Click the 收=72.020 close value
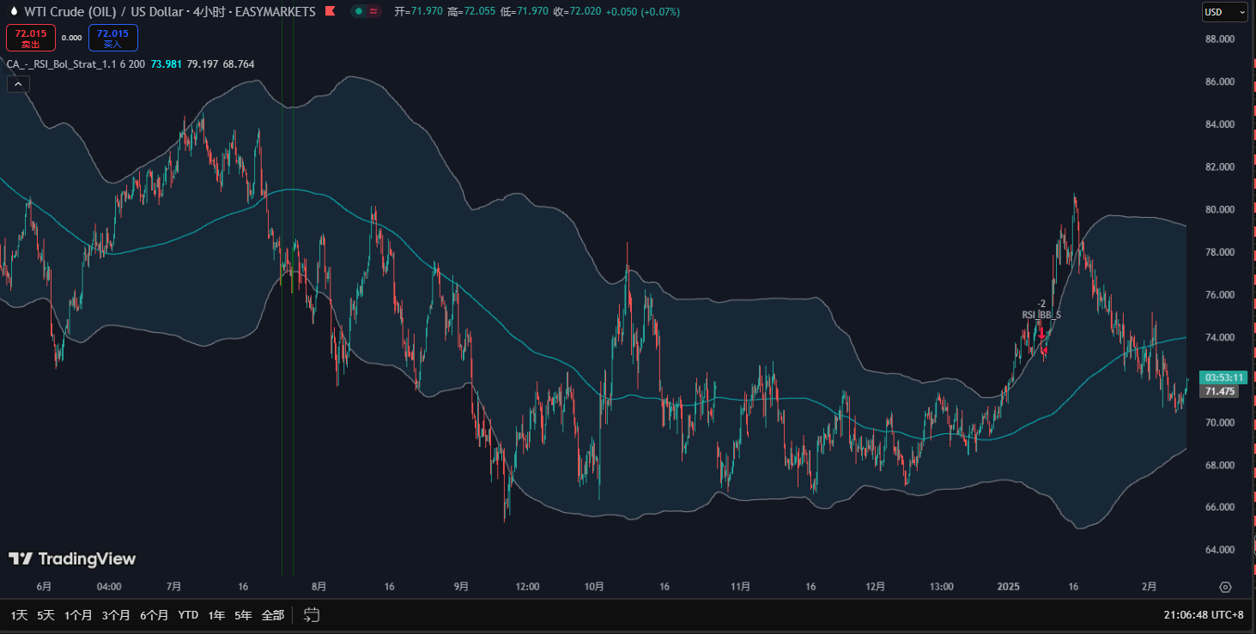 click(x=577, y=12)
